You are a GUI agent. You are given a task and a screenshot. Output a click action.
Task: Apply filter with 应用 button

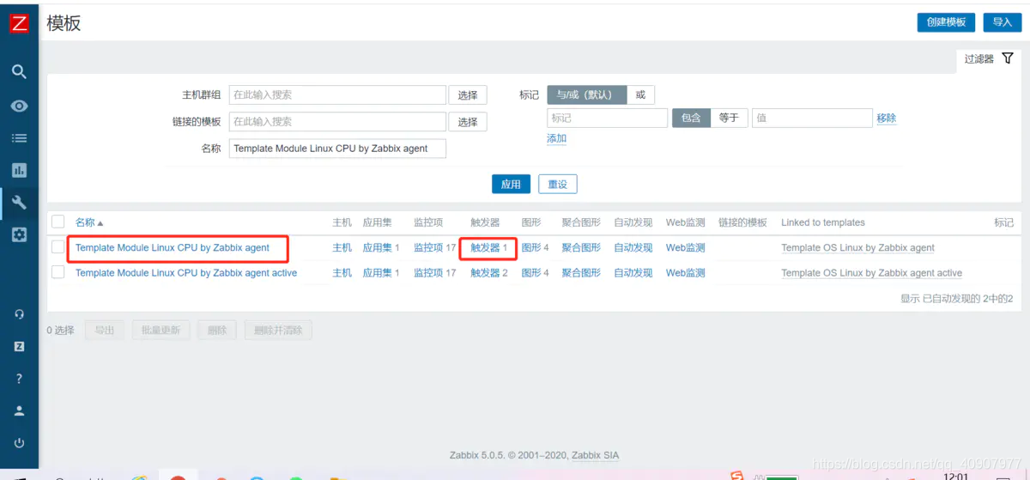click(511, 184)
